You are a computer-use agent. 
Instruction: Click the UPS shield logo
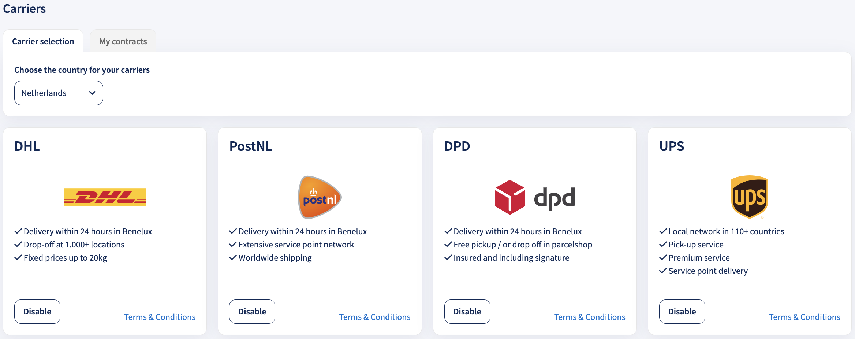click(750, 197)
